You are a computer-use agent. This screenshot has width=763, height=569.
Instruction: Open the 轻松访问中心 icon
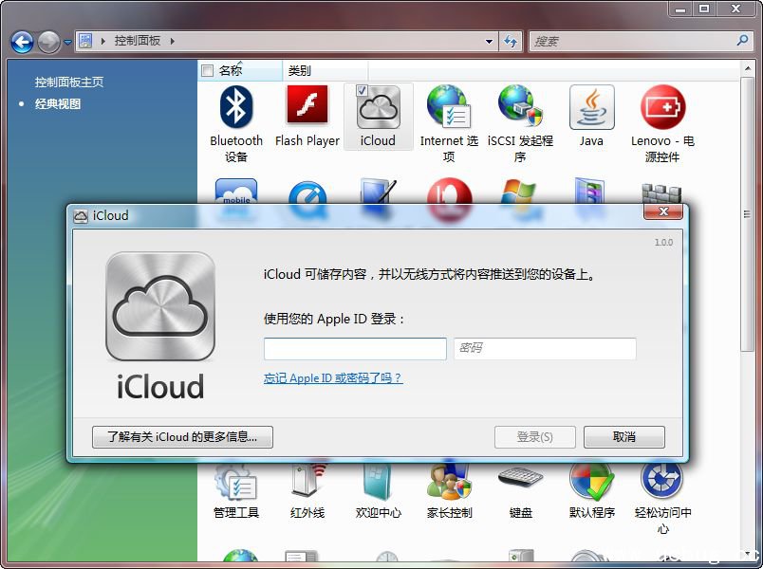pos(662,499)
